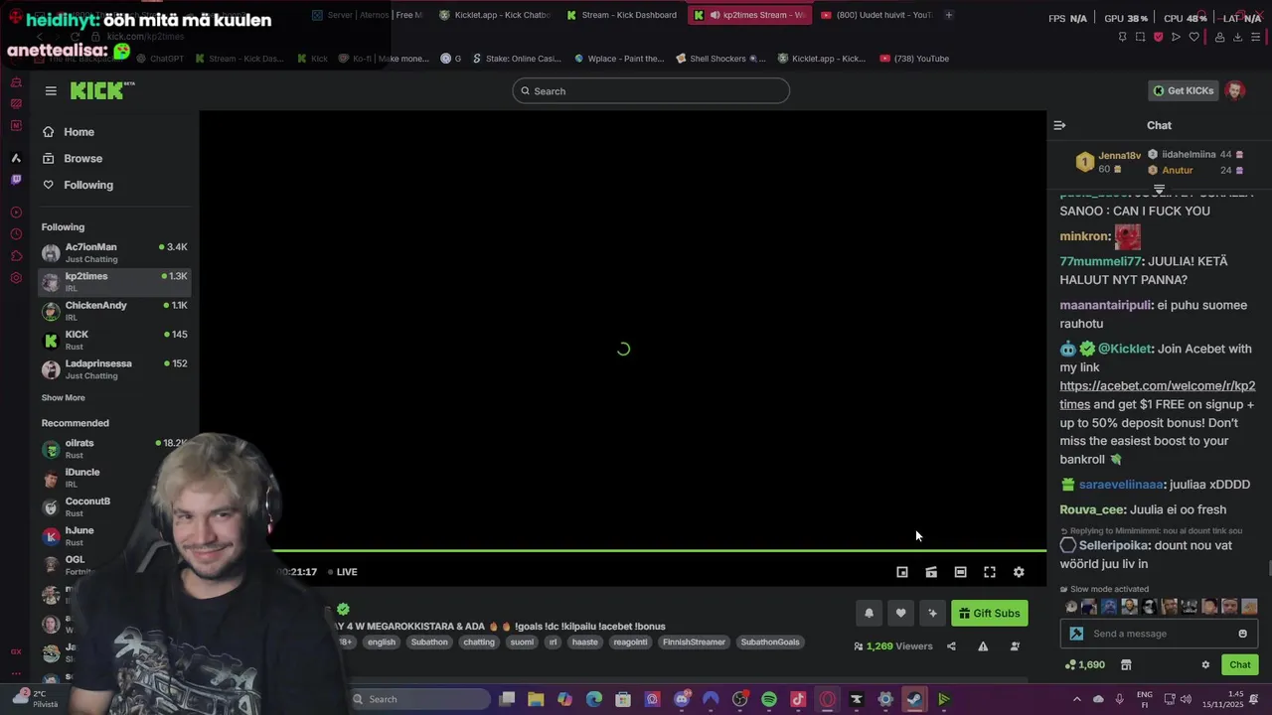This screenshot has height=715, width=1272.
Task: Open volume control in system tray
Action: pos(1187,699)
